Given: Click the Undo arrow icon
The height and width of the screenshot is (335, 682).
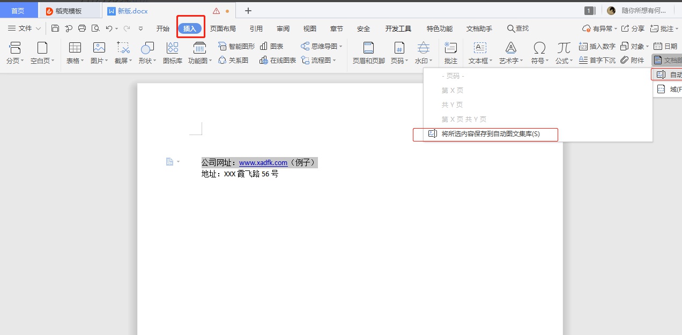Looking at the screenshot, I should click(109, 28).
